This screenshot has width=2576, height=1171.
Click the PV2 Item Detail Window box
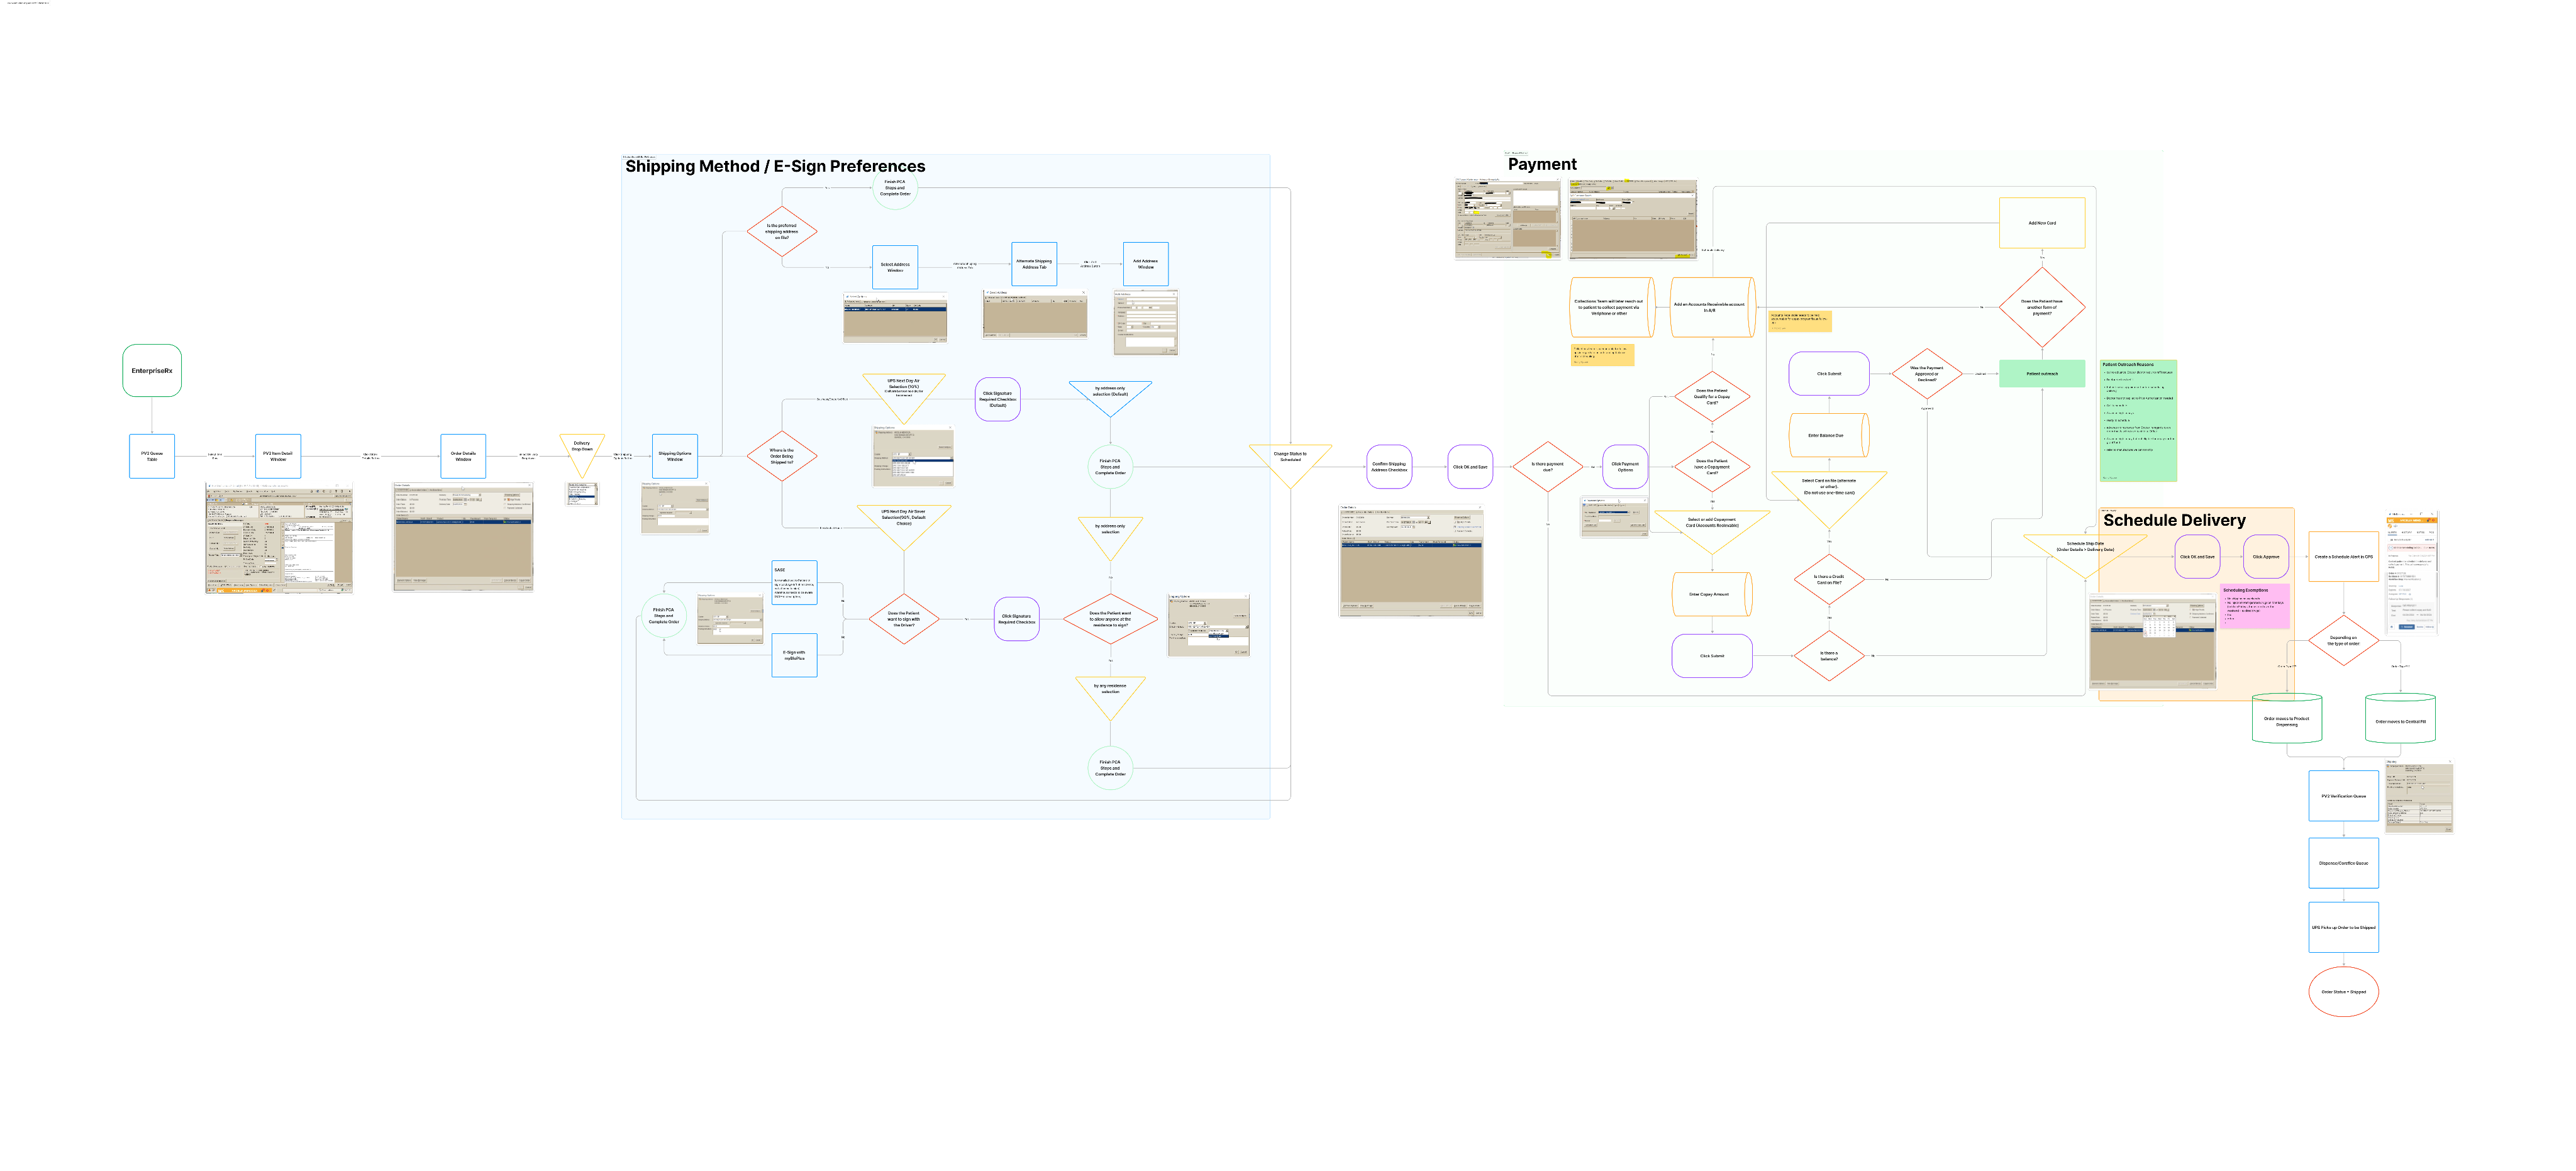[278, 456]
